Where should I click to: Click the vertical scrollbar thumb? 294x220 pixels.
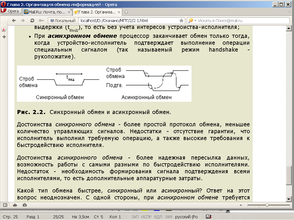tap(289, 176)
